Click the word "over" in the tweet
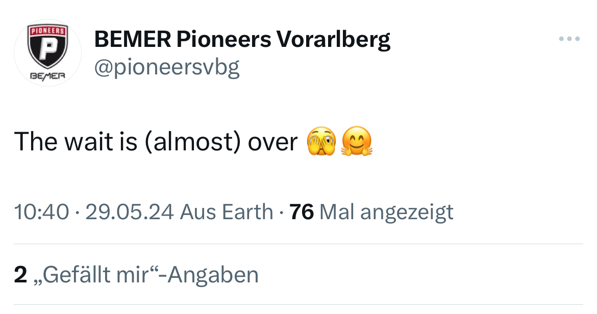Image resolution: width=597 pixels, height=314 pixels. coord(272,142)
